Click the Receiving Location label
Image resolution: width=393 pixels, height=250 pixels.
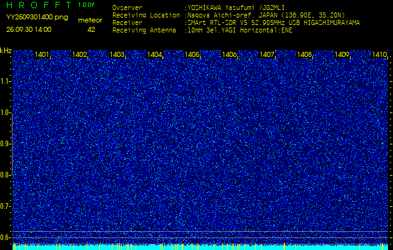click(146, 16)
